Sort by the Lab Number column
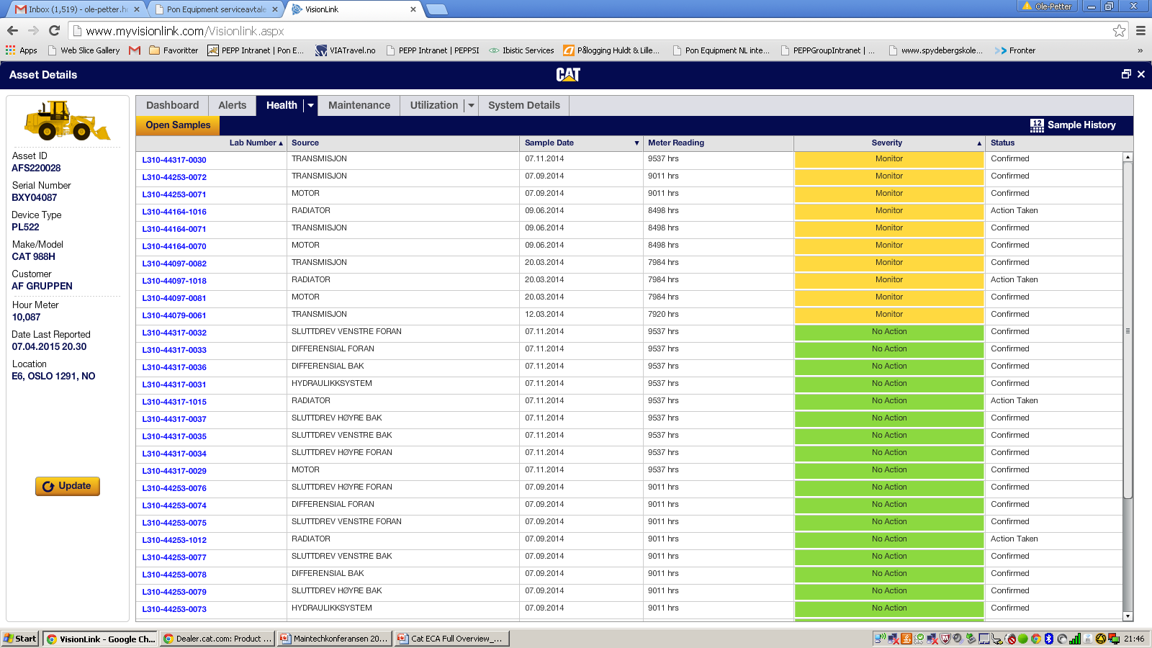The width and height of the screenshot is (1152, 648). click(x=212, y=143)
